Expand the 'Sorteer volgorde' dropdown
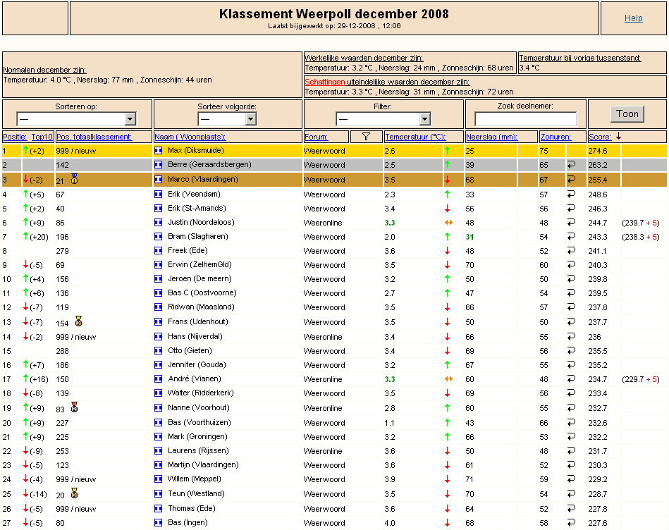 pos(228,119)
